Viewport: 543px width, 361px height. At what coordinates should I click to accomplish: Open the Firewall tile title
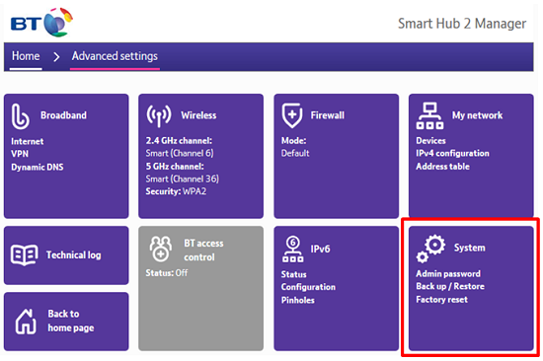coord(328,115)
